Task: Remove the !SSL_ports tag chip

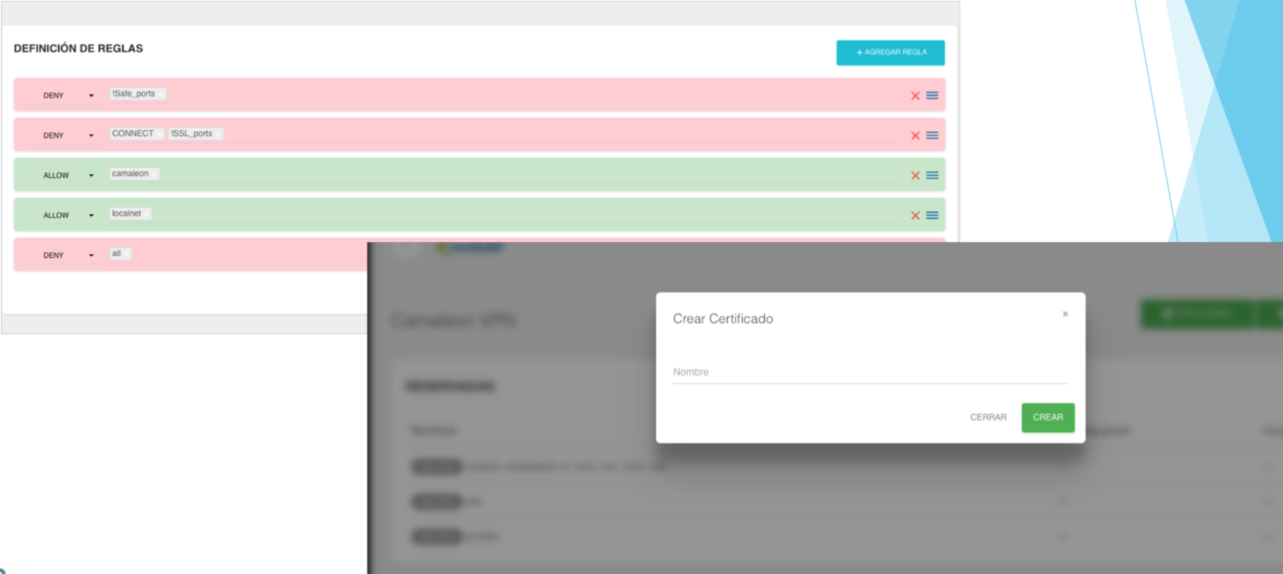Action: point(218,134)
